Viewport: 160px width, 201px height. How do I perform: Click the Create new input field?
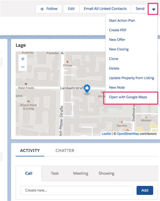click(x=77, y=191)
